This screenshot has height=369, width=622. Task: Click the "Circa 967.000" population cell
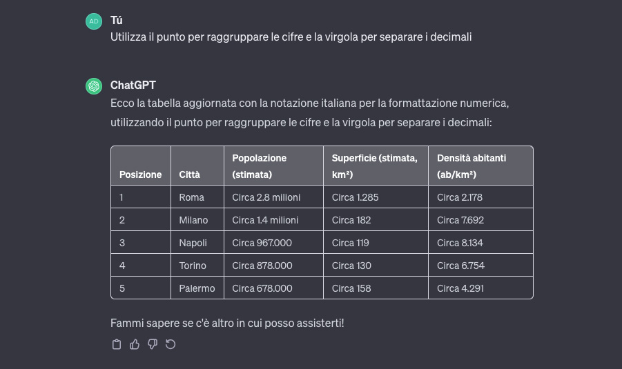pyautogui.click(x=262, y=243)
